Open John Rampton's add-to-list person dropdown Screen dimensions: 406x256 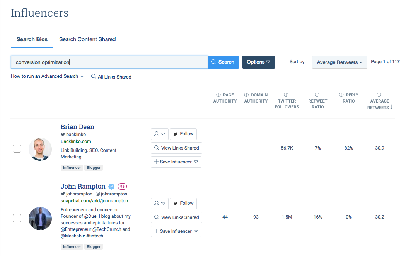click(160, 203)
